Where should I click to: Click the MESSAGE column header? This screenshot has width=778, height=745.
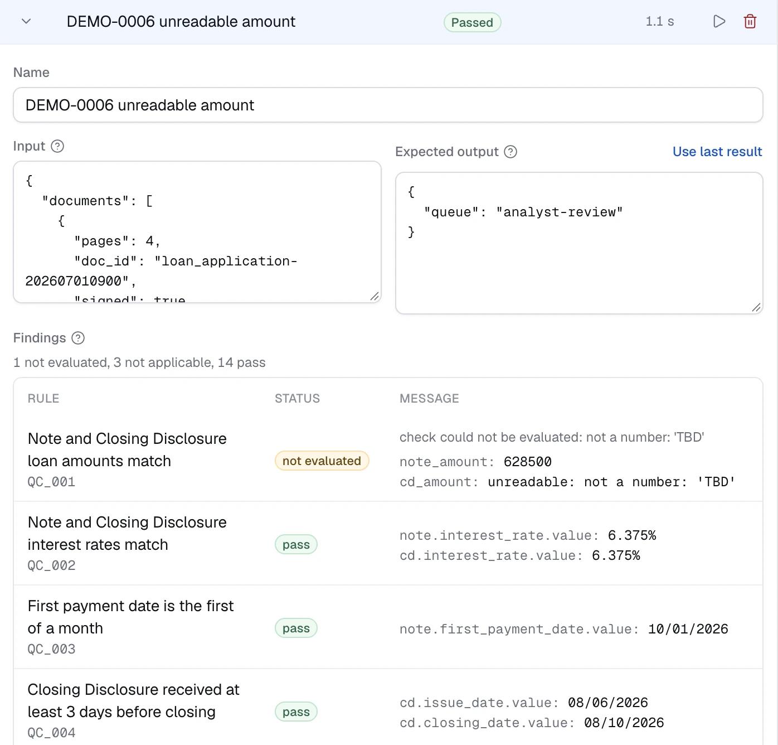(x=429, y=398)
